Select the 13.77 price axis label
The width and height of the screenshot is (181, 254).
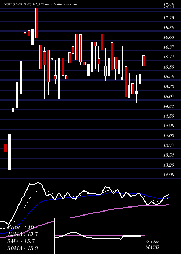click(x=169, y=146)
